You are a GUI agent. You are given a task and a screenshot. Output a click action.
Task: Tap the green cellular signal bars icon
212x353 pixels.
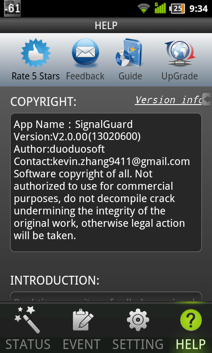tap(160, 8)
